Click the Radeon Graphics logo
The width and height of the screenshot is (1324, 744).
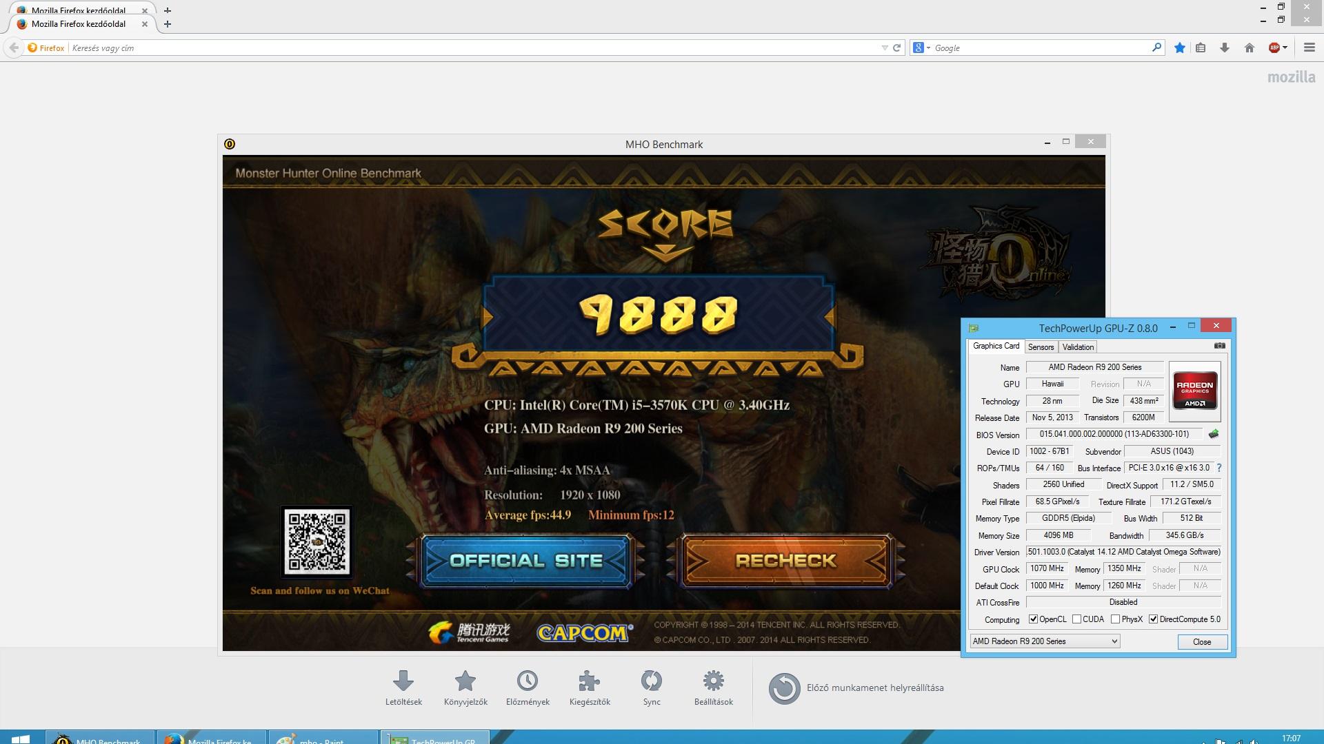1194,391
